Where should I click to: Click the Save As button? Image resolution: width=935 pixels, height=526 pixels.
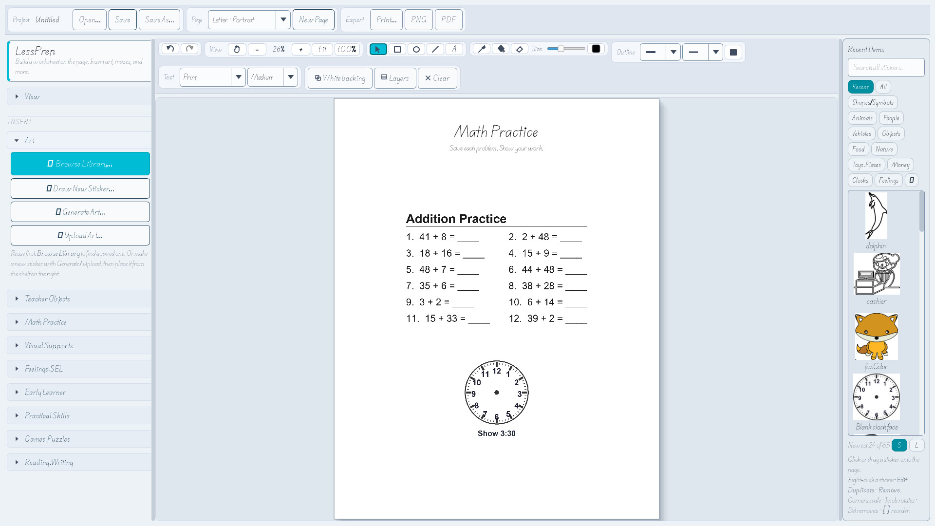click(x=159, y=20)
